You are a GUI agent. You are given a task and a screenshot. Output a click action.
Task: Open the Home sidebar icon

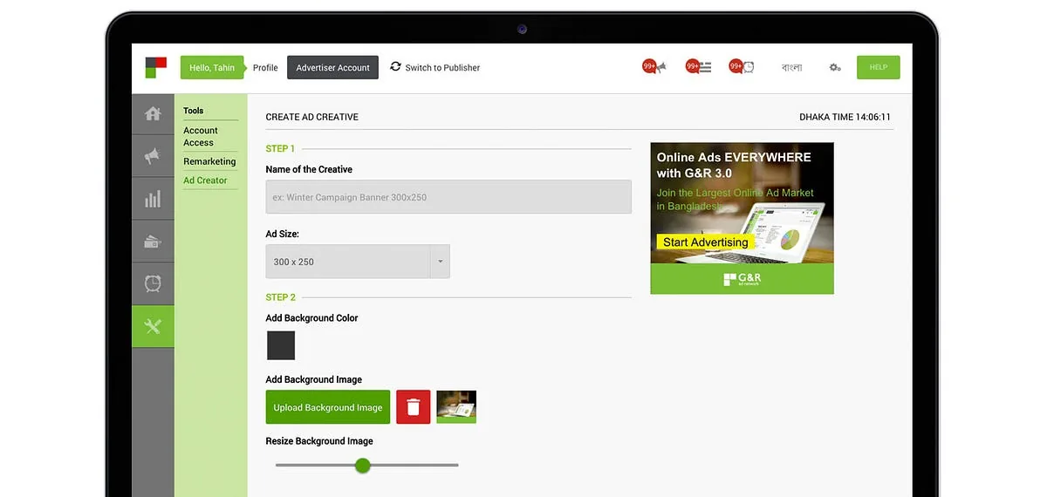point(153,114)
